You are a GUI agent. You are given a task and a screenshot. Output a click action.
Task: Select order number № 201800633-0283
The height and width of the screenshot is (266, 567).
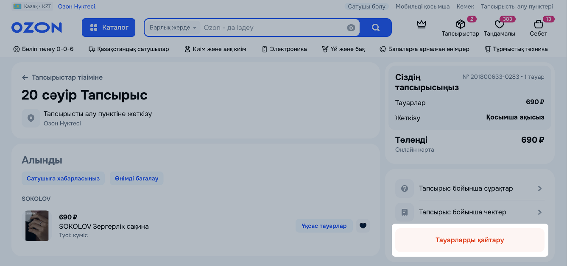point(491,77)
